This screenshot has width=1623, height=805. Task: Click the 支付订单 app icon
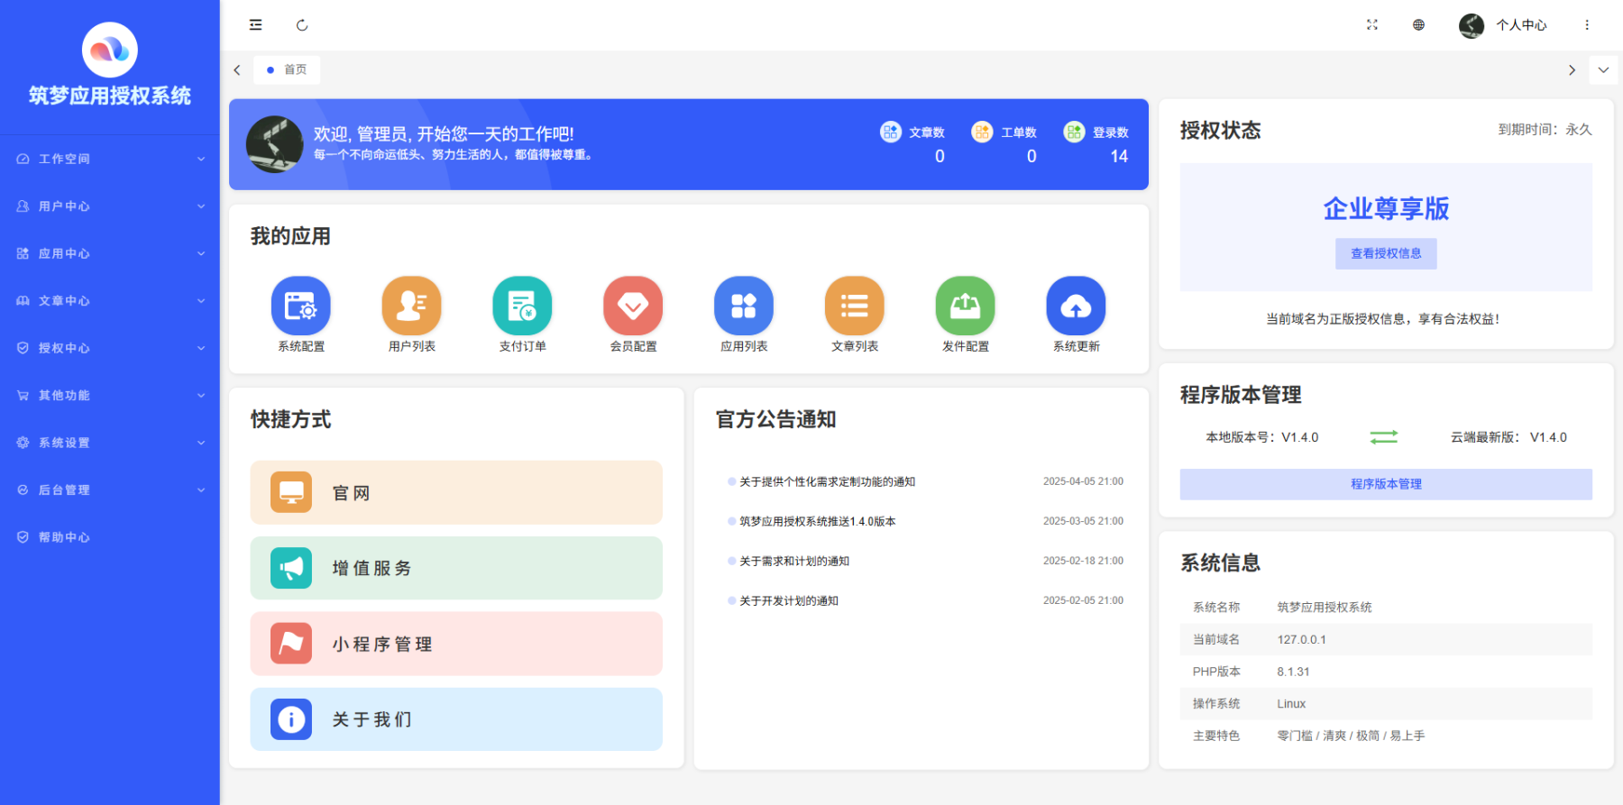pyautogui.click(x=522, y=306)
